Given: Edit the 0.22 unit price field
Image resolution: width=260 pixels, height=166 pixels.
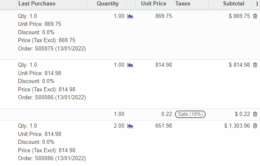Looking at the screenshot, I should point(167,114).
